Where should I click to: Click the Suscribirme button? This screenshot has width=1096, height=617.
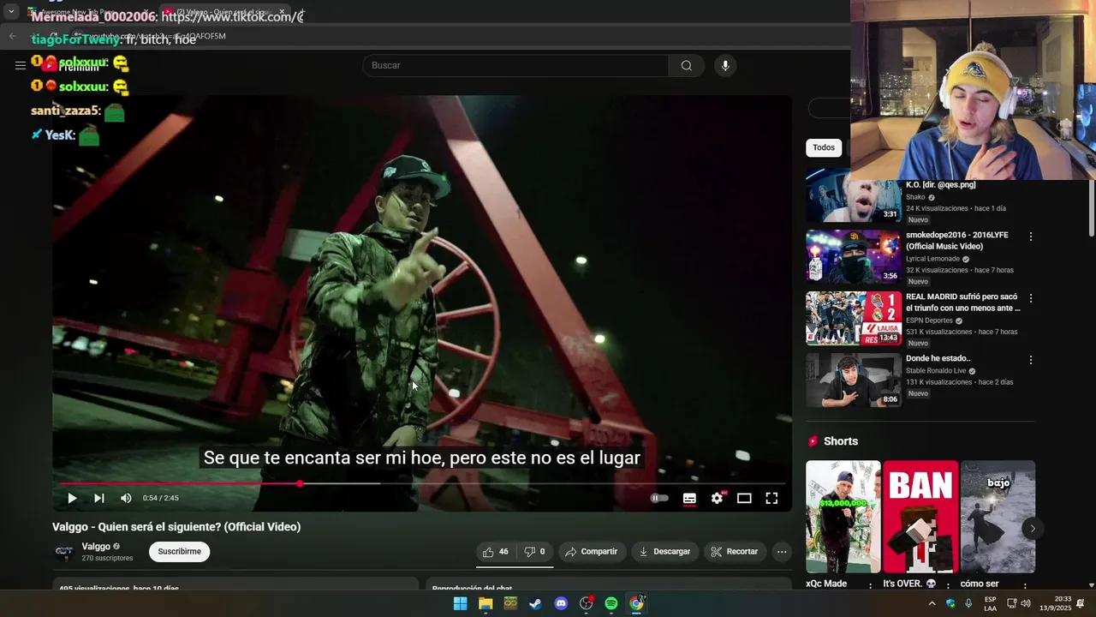tap(179, 552)
